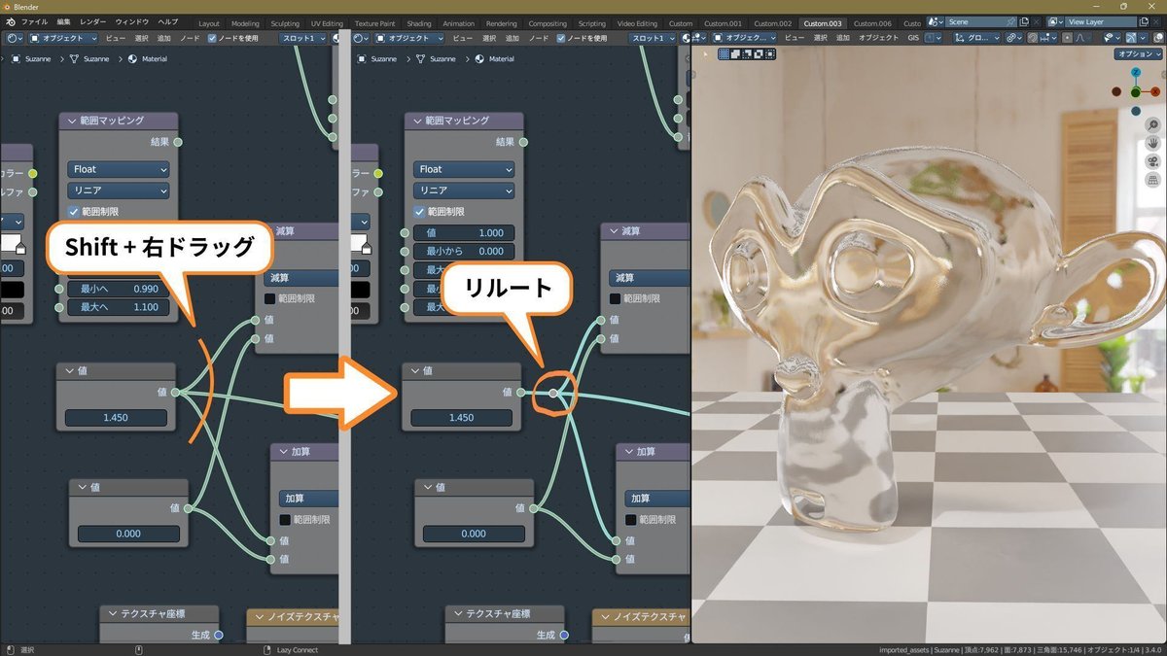Open ビュー menu in viewport header

click(x=794, y=38)
